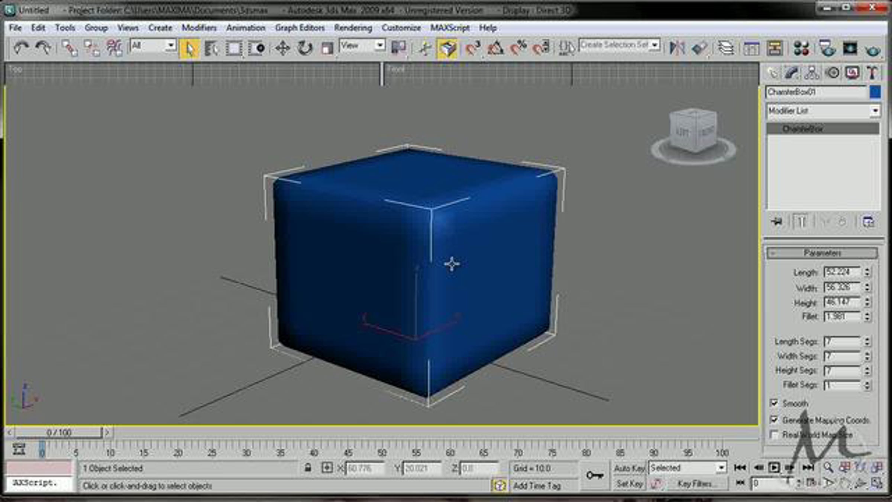Click the Select Object arrow tool
The height and width of the screenshot is (502, 892).
tap(190, 49)
